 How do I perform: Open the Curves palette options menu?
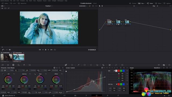tap(127, 68)
